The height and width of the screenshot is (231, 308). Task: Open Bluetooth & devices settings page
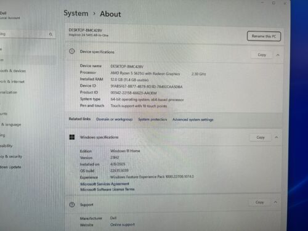click(13, 71)
